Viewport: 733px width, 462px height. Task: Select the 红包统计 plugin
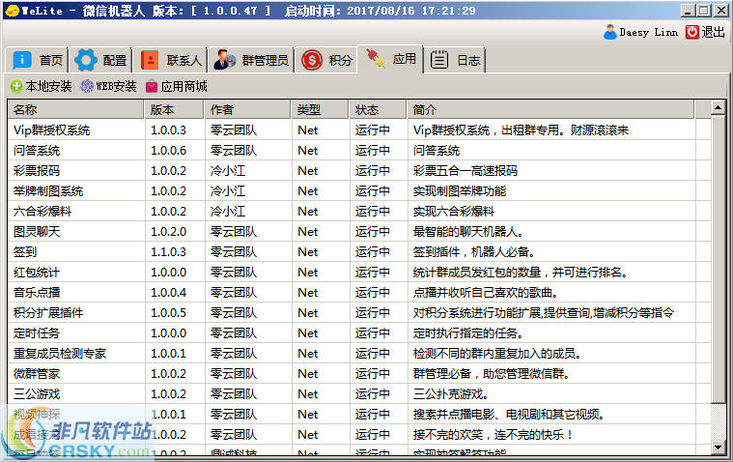[37, 273]
